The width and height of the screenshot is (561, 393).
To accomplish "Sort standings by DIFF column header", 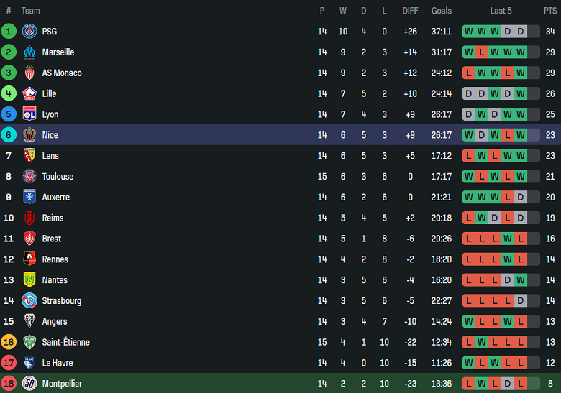I will (x=410, y=11).
